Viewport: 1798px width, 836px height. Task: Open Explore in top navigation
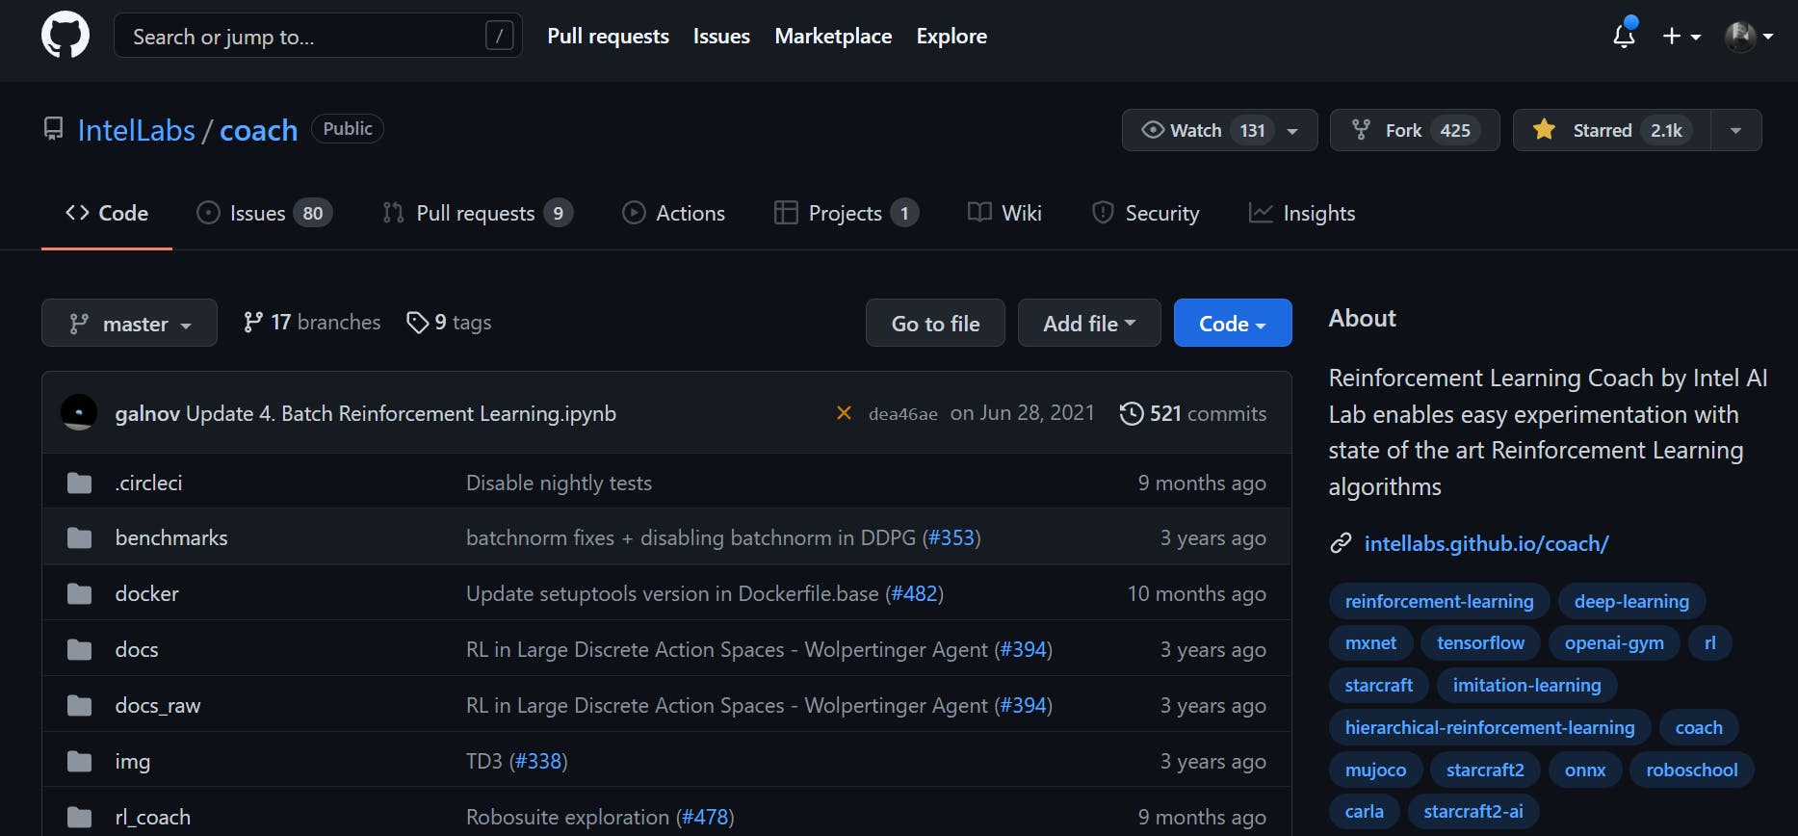(x=951, y=36)
